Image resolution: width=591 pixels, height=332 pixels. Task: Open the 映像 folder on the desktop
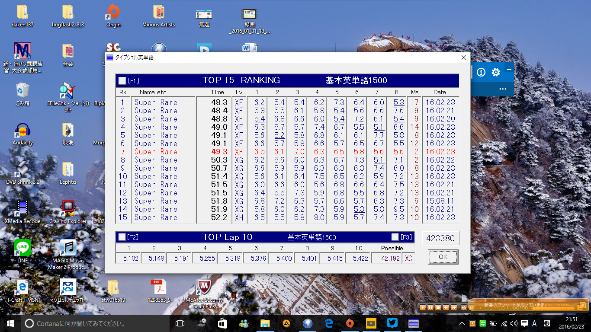click(67, 134)
